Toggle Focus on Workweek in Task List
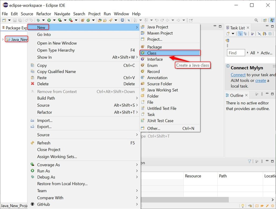Viewport: 276px width, 209px height. point(252,34)
